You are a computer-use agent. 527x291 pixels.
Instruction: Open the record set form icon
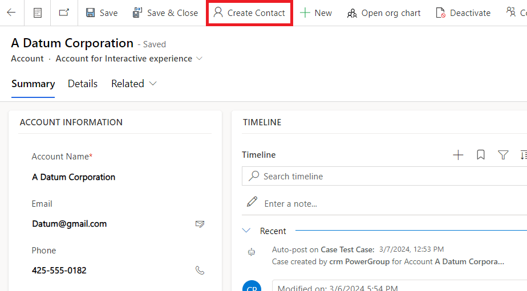point(38,13)
